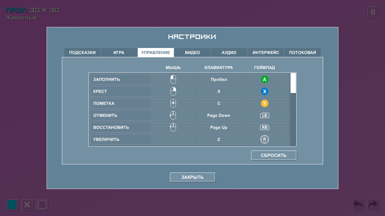Click the redo arrow icon

(x=373, y=205)
